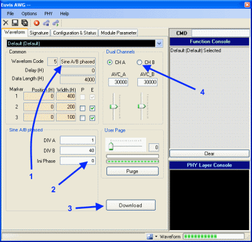
Task: Click marker 1 Position field
Action: click(x=39, y=96)
